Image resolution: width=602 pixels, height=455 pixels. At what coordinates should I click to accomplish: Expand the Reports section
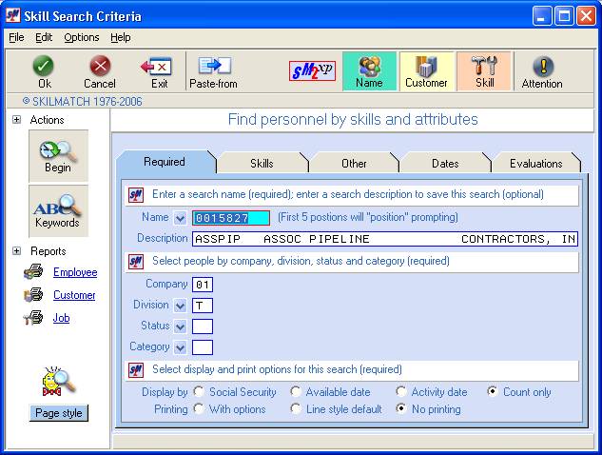pyautogui.click(x=16, y=251)
